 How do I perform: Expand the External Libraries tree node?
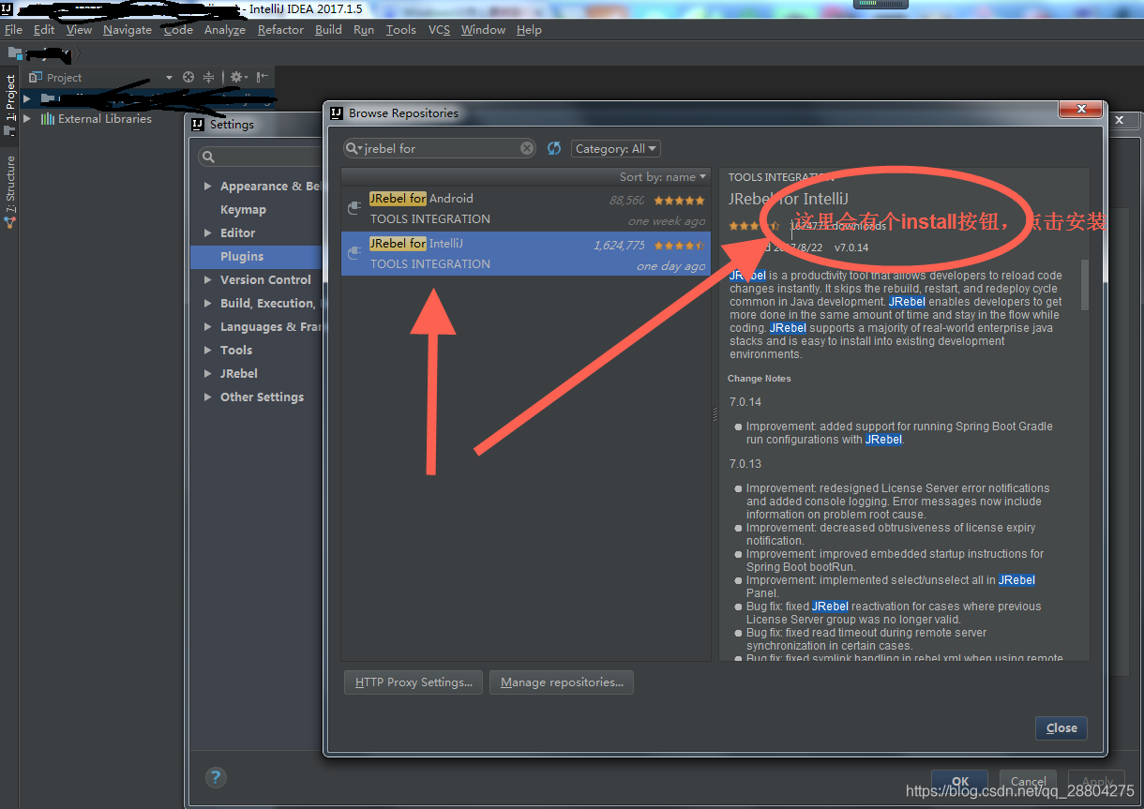27,119
